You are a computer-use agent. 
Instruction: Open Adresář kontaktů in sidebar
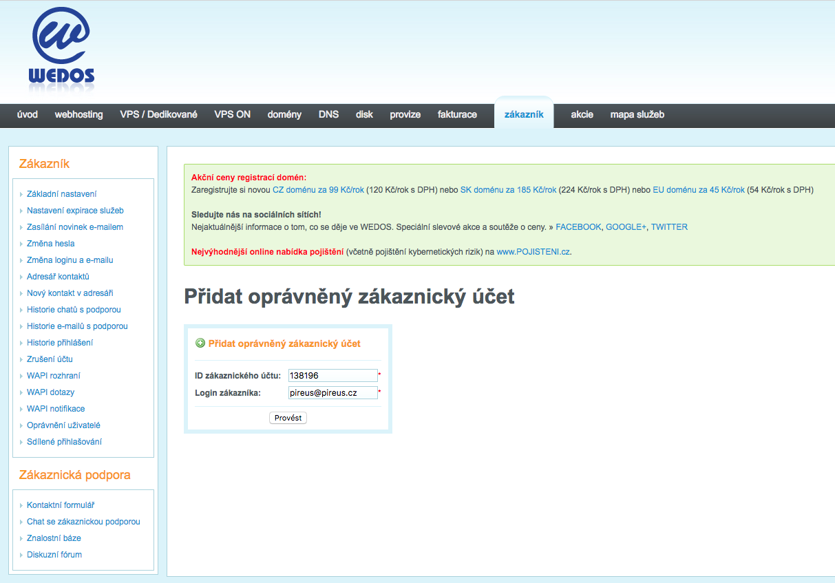coord(59,277)
